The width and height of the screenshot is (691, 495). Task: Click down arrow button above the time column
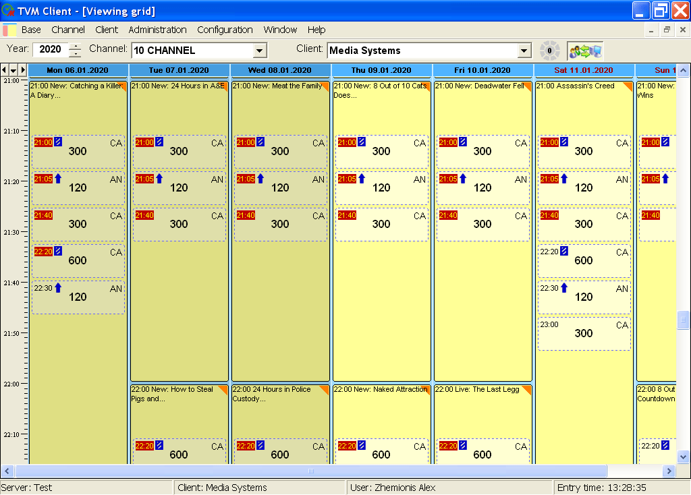[13, 70]
